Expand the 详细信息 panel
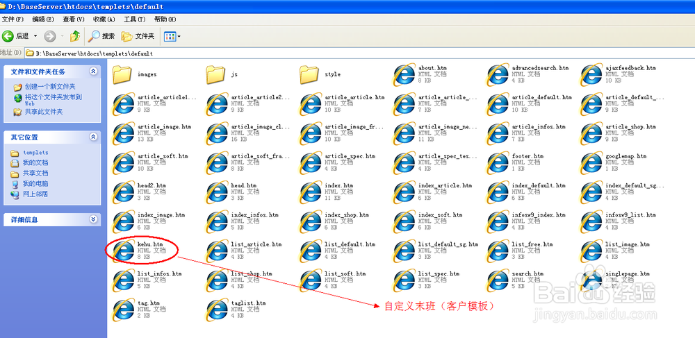This screenshot has width=695, height=338. coord(93,219)
